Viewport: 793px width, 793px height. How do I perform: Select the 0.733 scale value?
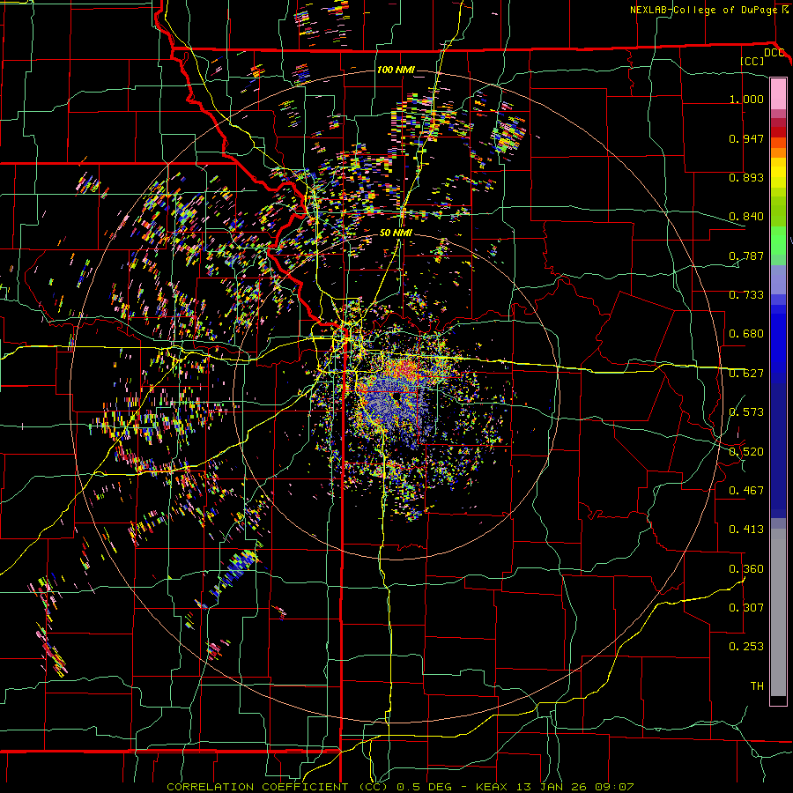pos(746,295)
